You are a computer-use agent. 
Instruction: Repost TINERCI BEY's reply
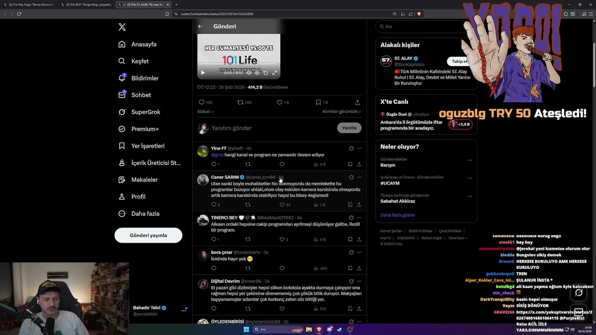248,240
